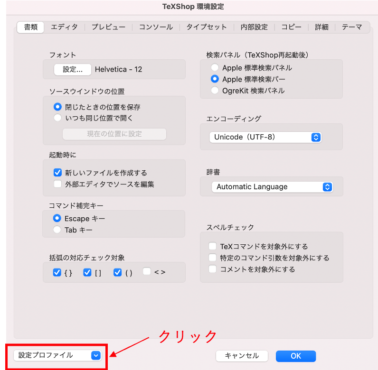Viewport: 378px width, 370px height.
Task: Enable 外部エディタでソースを編集 checkbox
Action: (57, 184)
